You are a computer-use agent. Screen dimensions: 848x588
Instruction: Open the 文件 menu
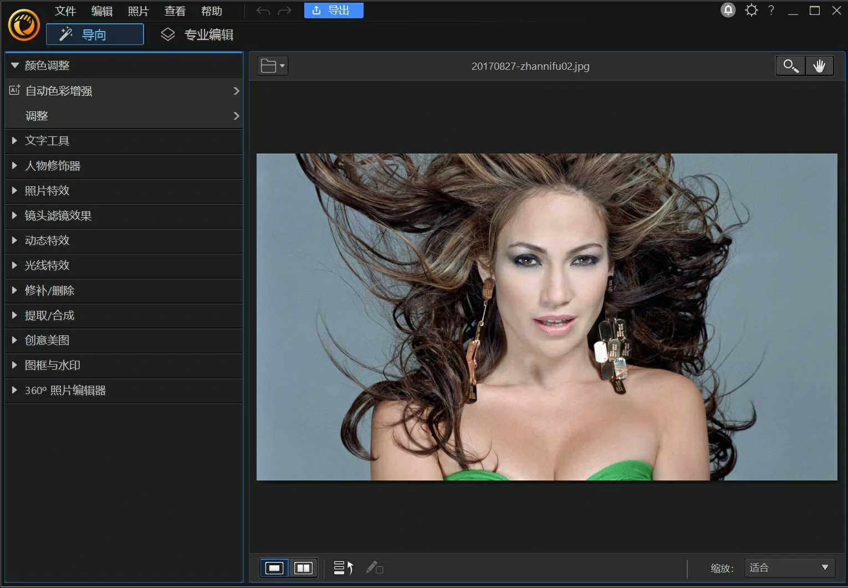click(x=65, y=11)
